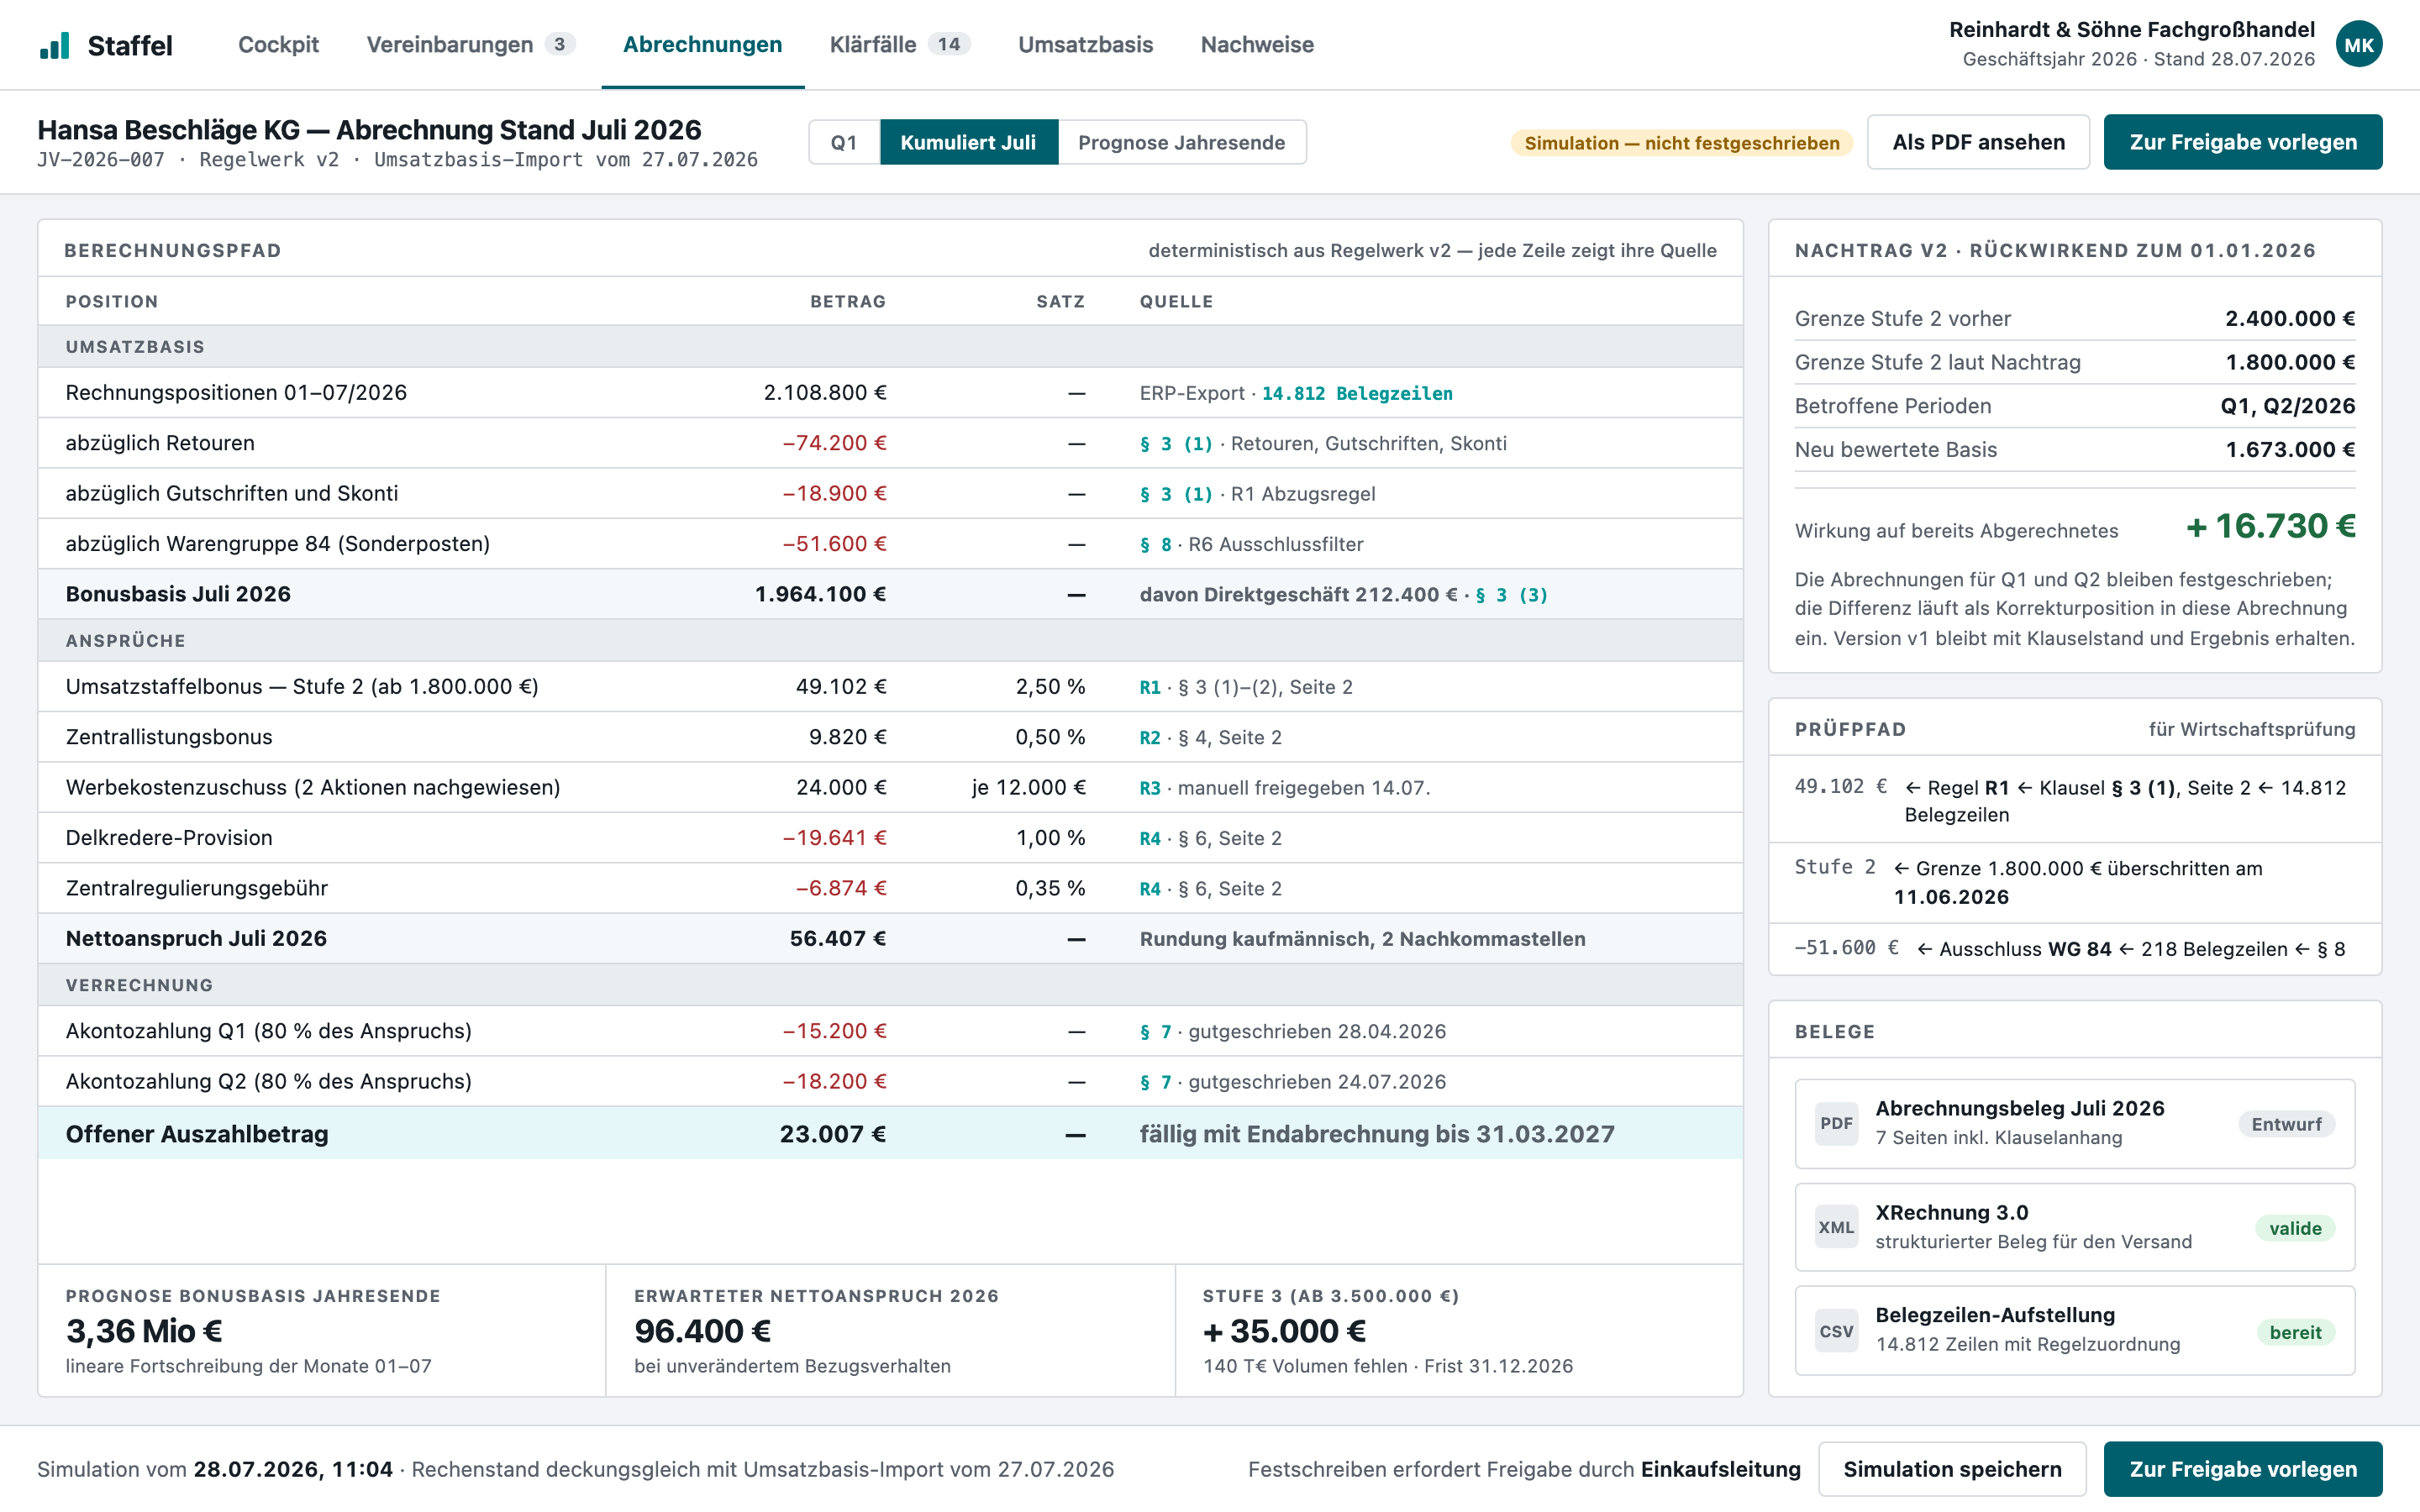Open R1 rule link for Umsatzstaffelbonus
This screenshot has height=1512, width=2420.
click(1150, 687)
